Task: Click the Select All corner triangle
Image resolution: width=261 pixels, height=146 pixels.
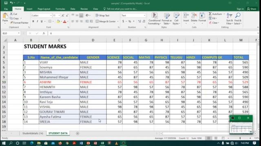Action: tap(5, 40)
